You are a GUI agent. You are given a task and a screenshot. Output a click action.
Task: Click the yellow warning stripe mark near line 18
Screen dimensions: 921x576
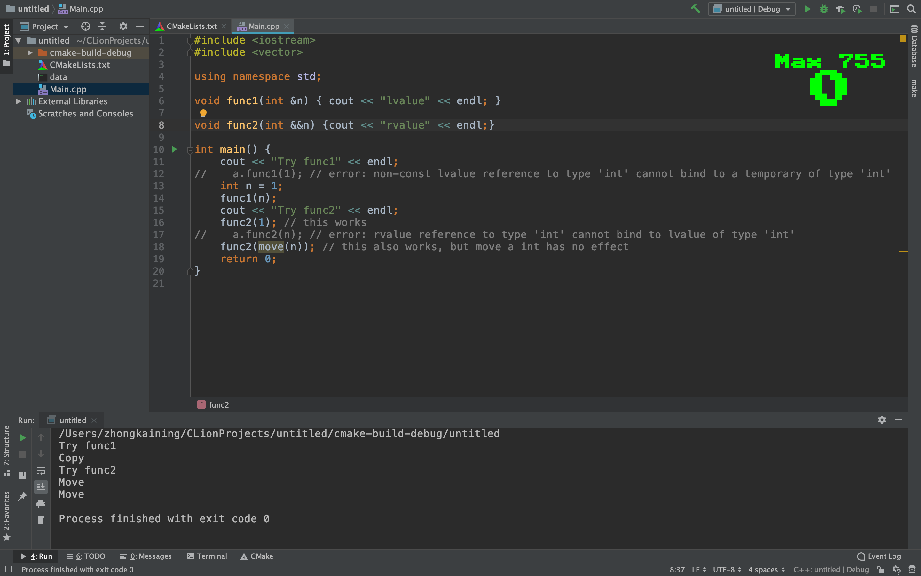point(903,252)
